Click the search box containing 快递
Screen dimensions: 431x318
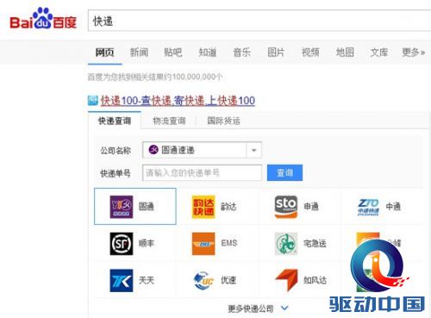259,21
